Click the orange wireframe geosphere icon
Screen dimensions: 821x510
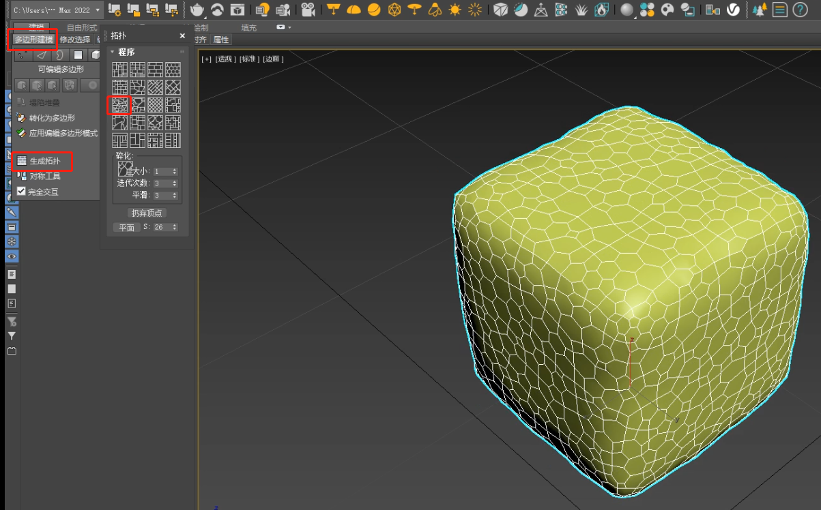[x=394, y=10]
